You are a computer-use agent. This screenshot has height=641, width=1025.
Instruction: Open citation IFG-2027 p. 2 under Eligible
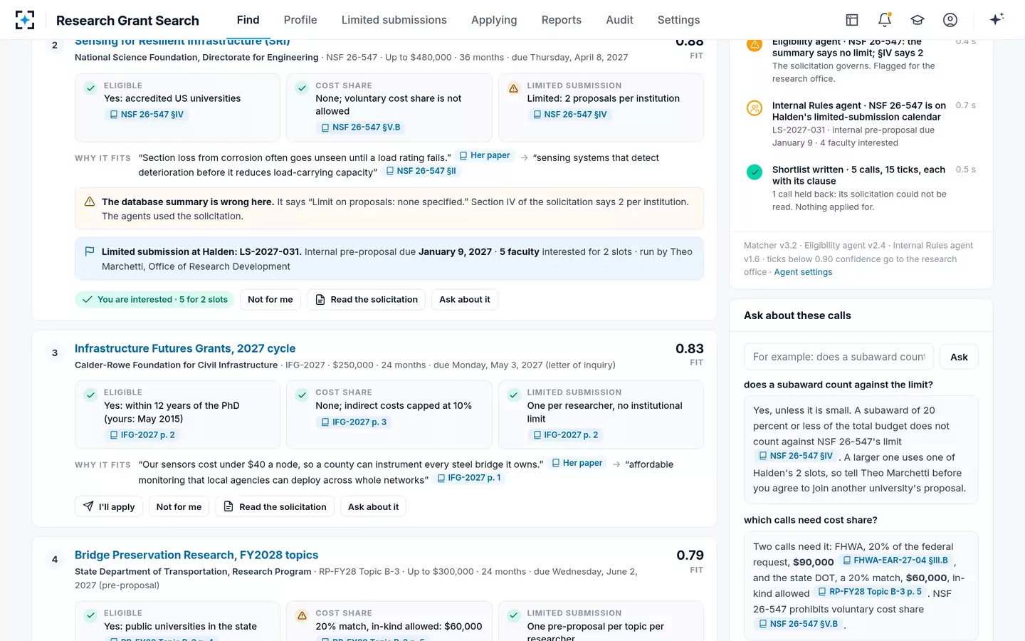click(x=142, y=434)
